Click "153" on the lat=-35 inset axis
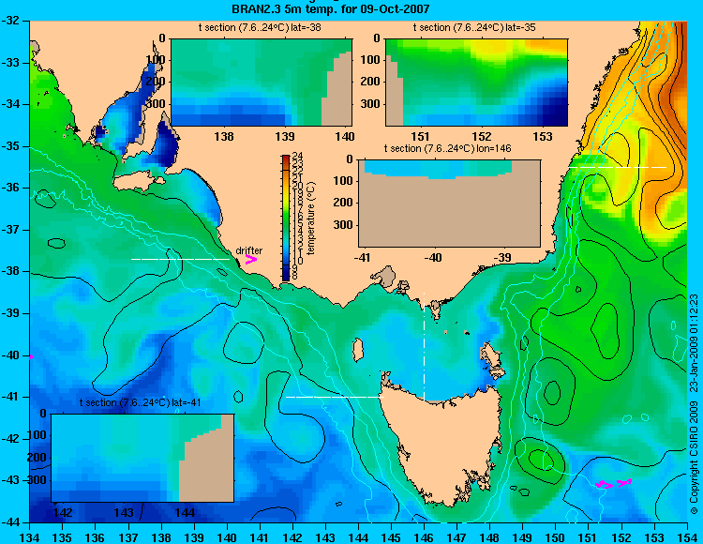This screenshot has width=703, height=544. 543,136
